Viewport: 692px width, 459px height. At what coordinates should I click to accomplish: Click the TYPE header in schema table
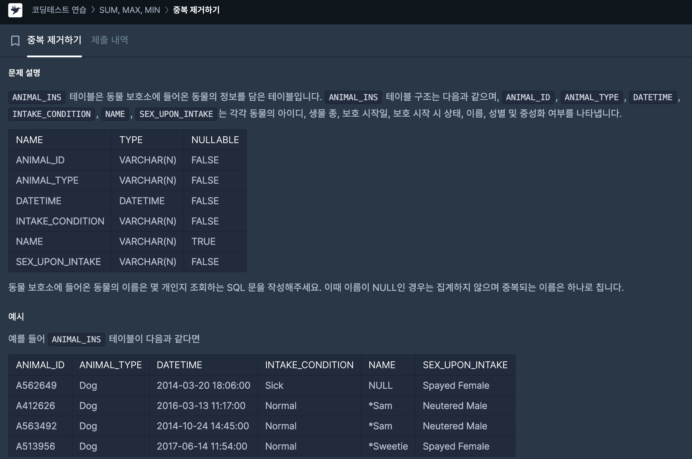pyautogui.click(x=131, y=140)
